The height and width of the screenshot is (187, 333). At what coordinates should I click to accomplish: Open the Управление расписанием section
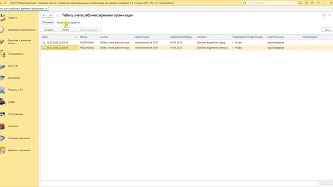coord(21,30)
